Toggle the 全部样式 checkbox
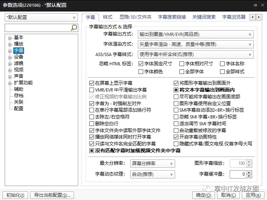 pyautogui.click(x=222, y=71)
